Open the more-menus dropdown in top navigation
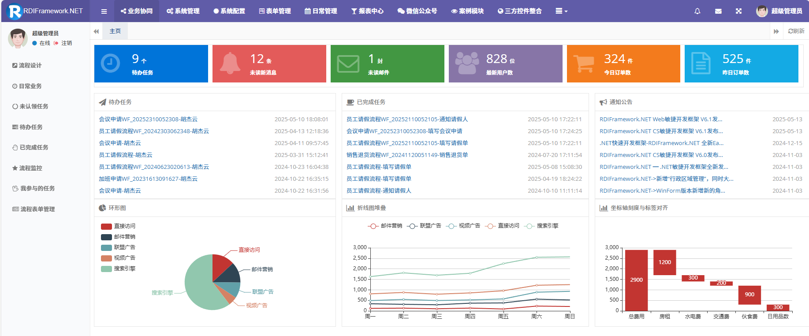This screenshot has width=809, height=336. [561, 11]
